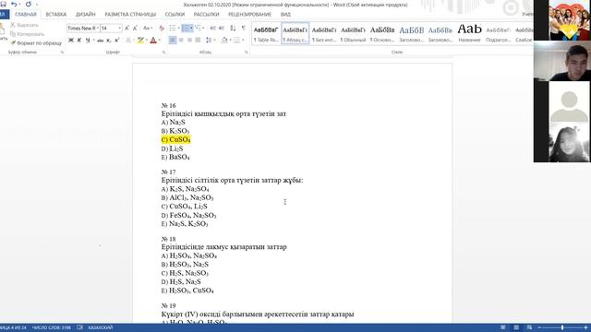Align text right
The width and height of the screenshot is (591, 332).
189,40
